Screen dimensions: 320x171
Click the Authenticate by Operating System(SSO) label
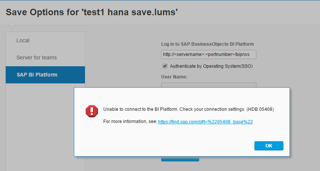211,66
